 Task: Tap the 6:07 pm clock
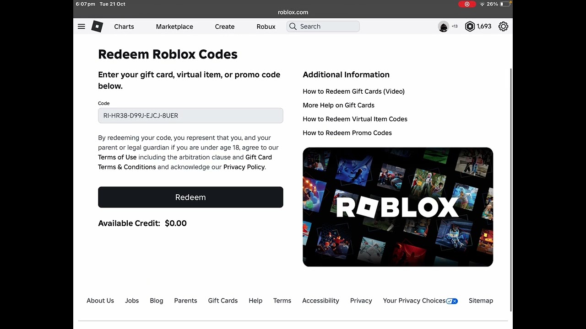tap(86, 4)
